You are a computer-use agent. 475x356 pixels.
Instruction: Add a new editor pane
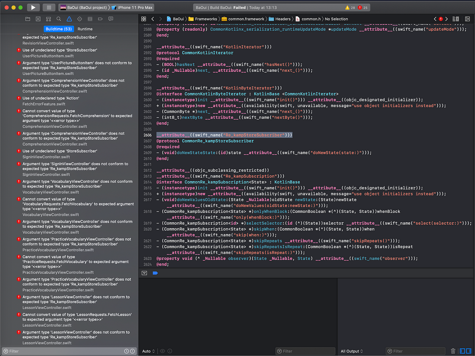pos(468,19)
